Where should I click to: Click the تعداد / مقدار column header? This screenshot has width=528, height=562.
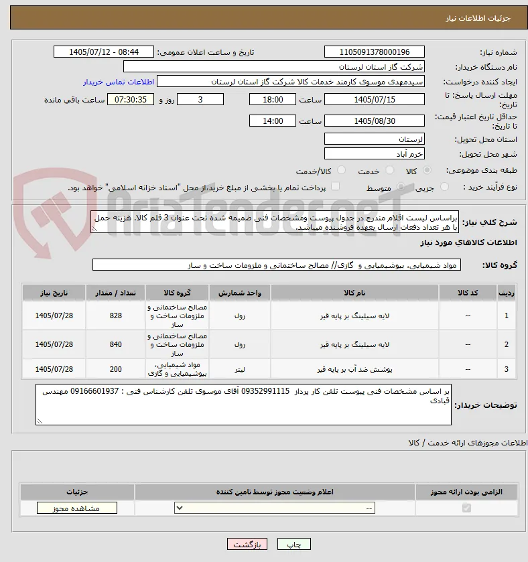pos(115,293)
